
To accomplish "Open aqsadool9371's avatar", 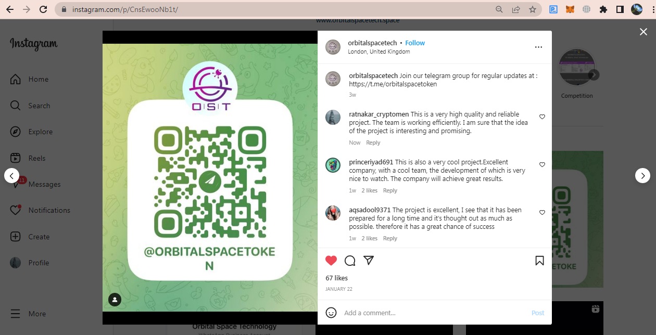I will click(333, 213).
